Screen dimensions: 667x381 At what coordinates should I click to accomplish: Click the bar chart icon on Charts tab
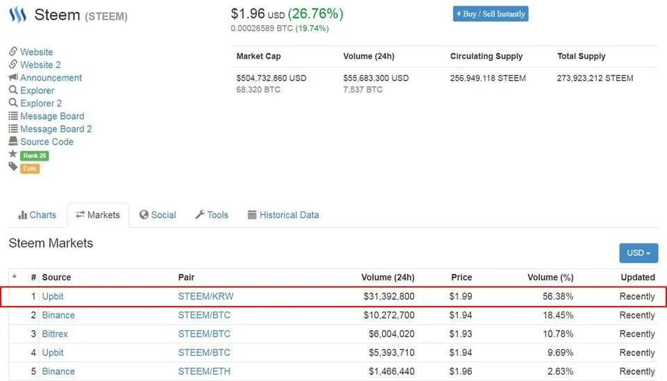tap(22, 215)
